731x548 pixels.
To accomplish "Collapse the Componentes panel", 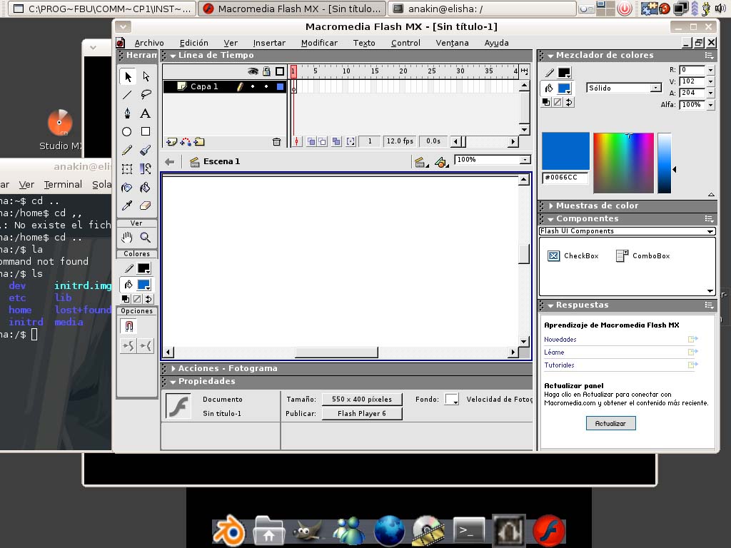I will tap(550, 219).
